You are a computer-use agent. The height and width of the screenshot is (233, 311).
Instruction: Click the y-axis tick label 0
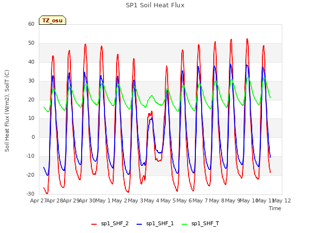point(33,137)
